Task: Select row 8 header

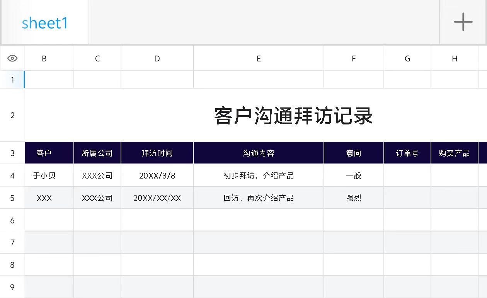Action: point(12,265)
